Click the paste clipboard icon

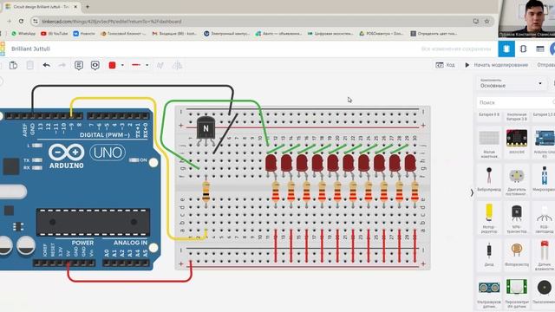[x=13, y=65]
